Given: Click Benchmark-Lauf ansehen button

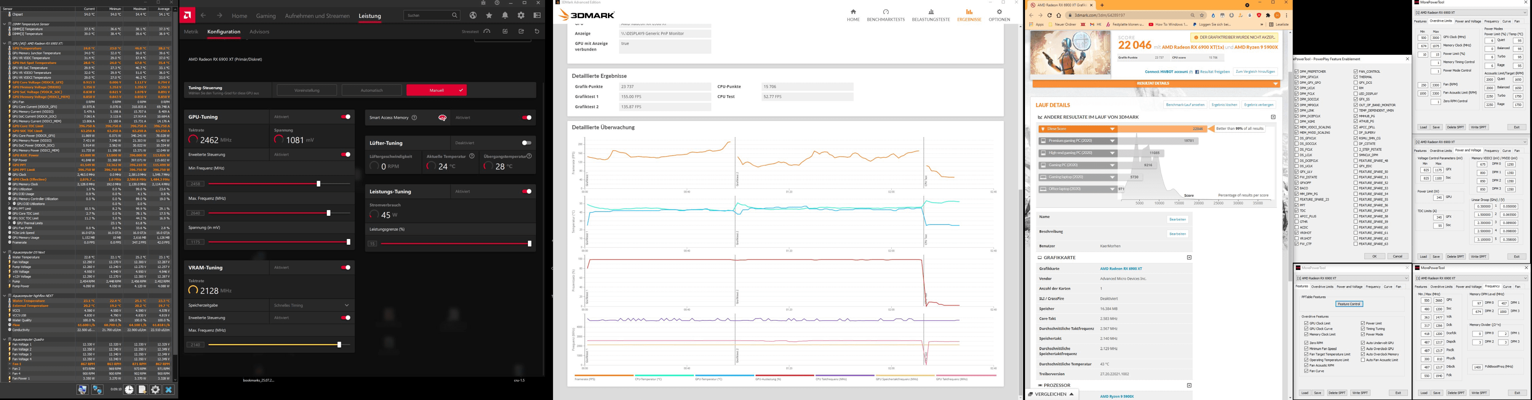Looking at the screenshot, I should coord(1185,105).
